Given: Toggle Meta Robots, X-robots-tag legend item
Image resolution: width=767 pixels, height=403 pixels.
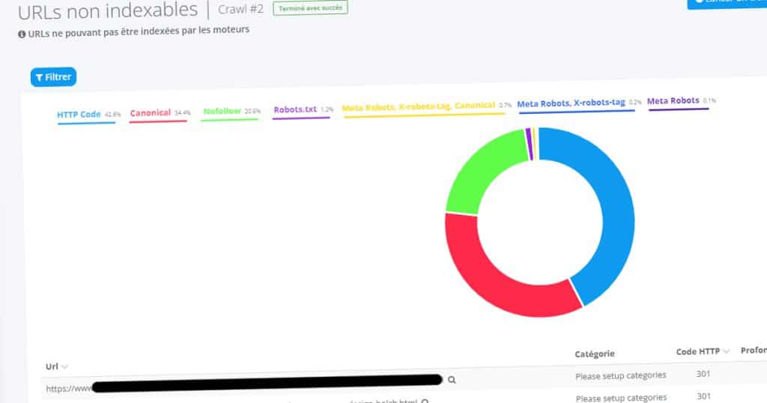Looking at the screenshot, I should pyautogui.click(x=579, y=103).
